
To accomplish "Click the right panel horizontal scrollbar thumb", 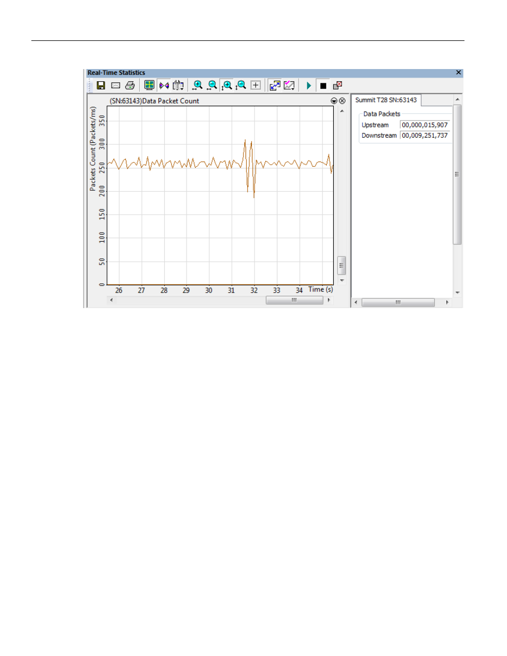I will coord(398,302).
